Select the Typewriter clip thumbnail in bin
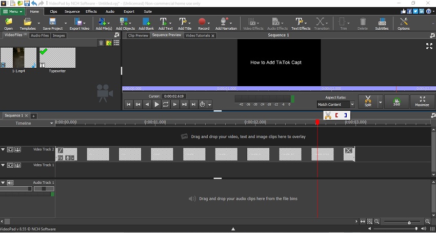436x233 pixels. pos(57,57)
